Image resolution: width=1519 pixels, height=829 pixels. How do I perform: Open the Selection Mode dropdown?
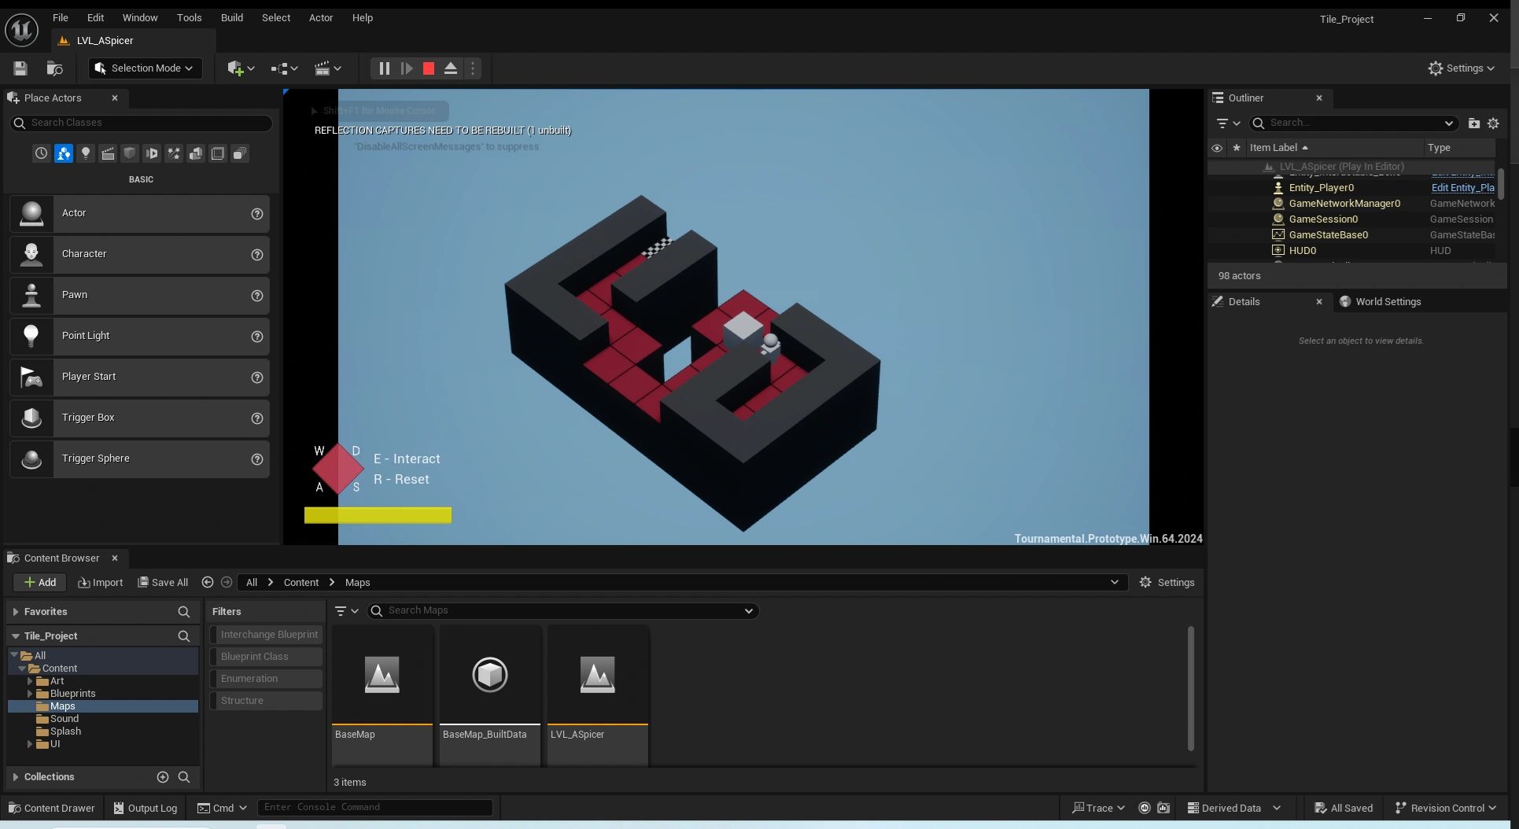tap(146, 68)
